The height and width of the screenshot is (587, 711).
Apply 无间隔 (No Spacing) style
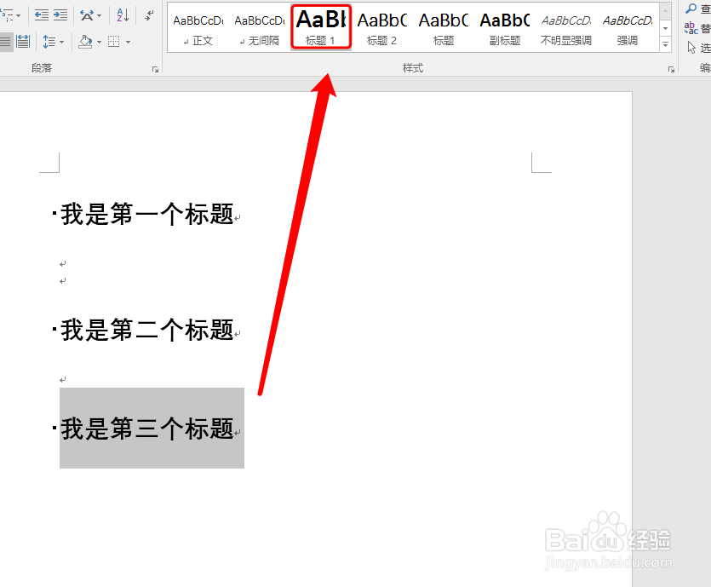tap(260, 28)
